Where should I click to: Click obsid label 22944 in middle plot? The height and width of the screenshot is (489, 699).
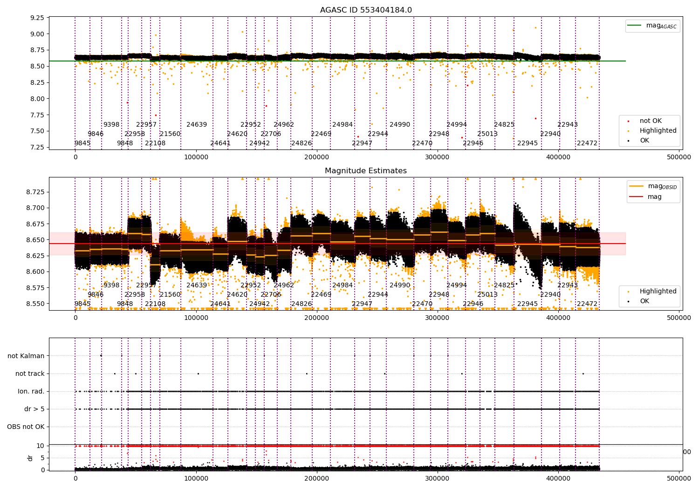tap(378, 294)
